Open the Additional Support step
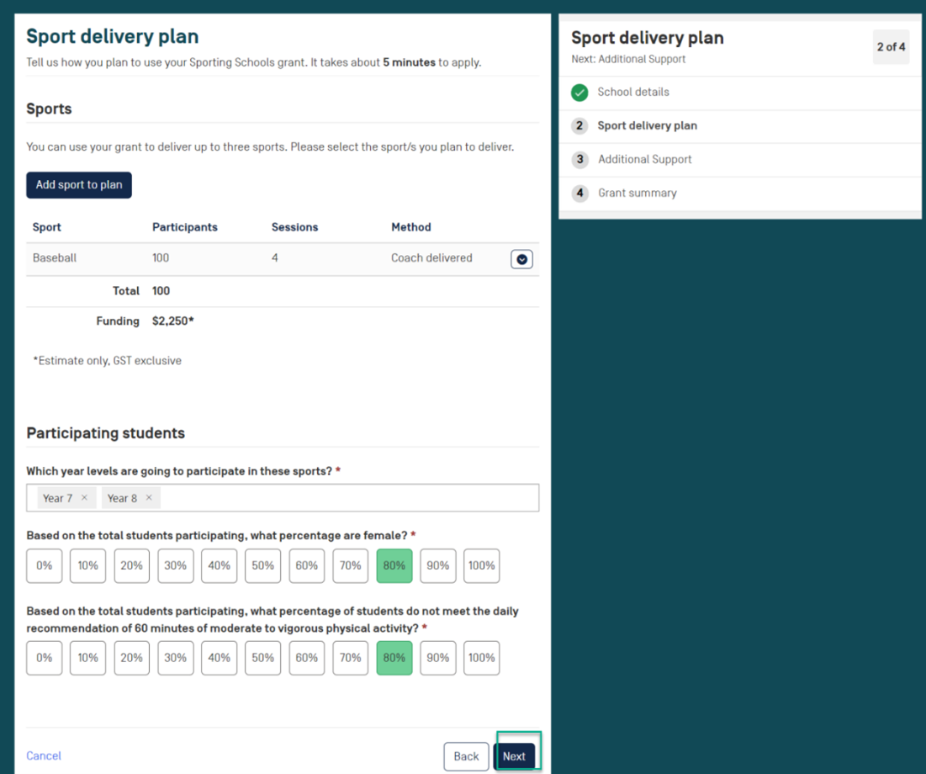 point(644,160)
